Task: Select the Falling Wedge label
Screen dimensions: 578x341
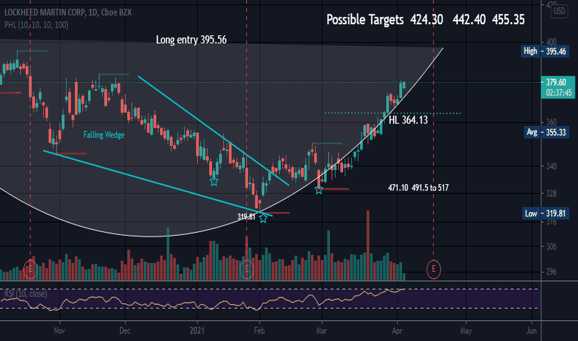Action: 104,135
